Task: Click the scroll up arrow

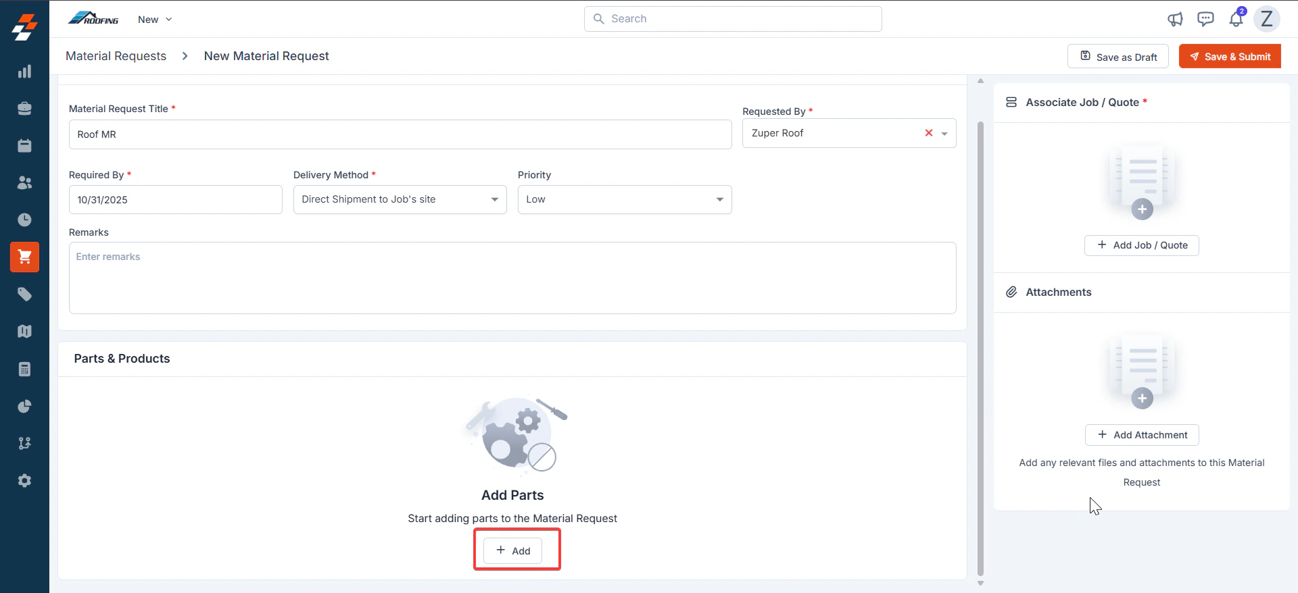Action: point(980,80)
